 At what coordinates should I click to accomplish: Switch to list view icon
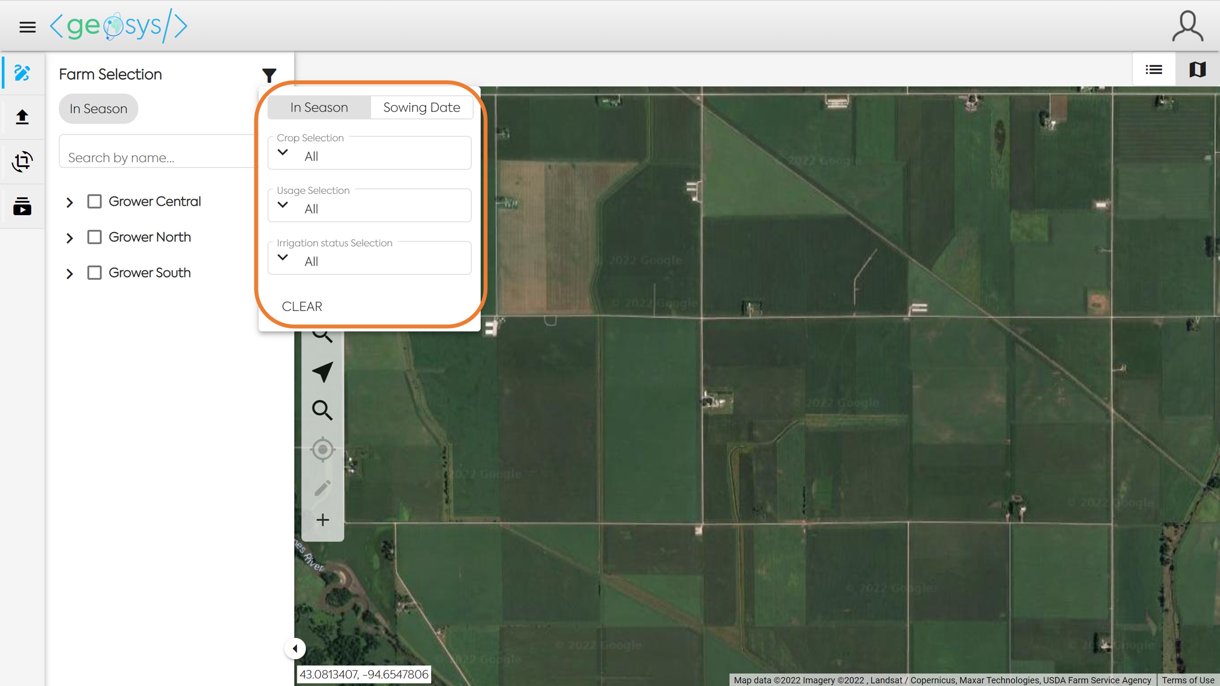pyautogui.click(x=1153, y=70)
